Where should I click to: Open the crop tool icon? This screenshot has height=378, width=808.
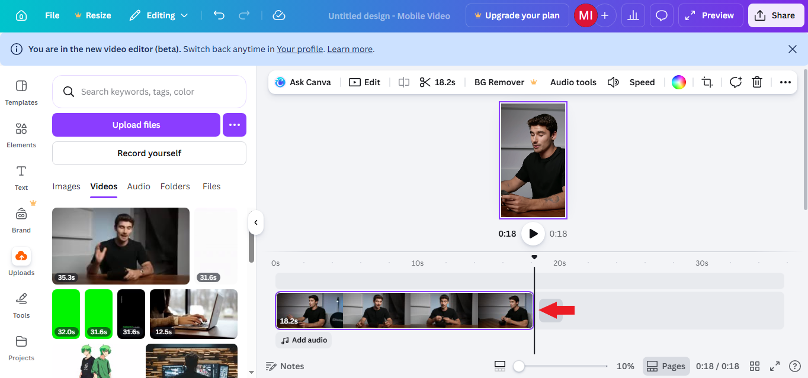click(707, 82)
